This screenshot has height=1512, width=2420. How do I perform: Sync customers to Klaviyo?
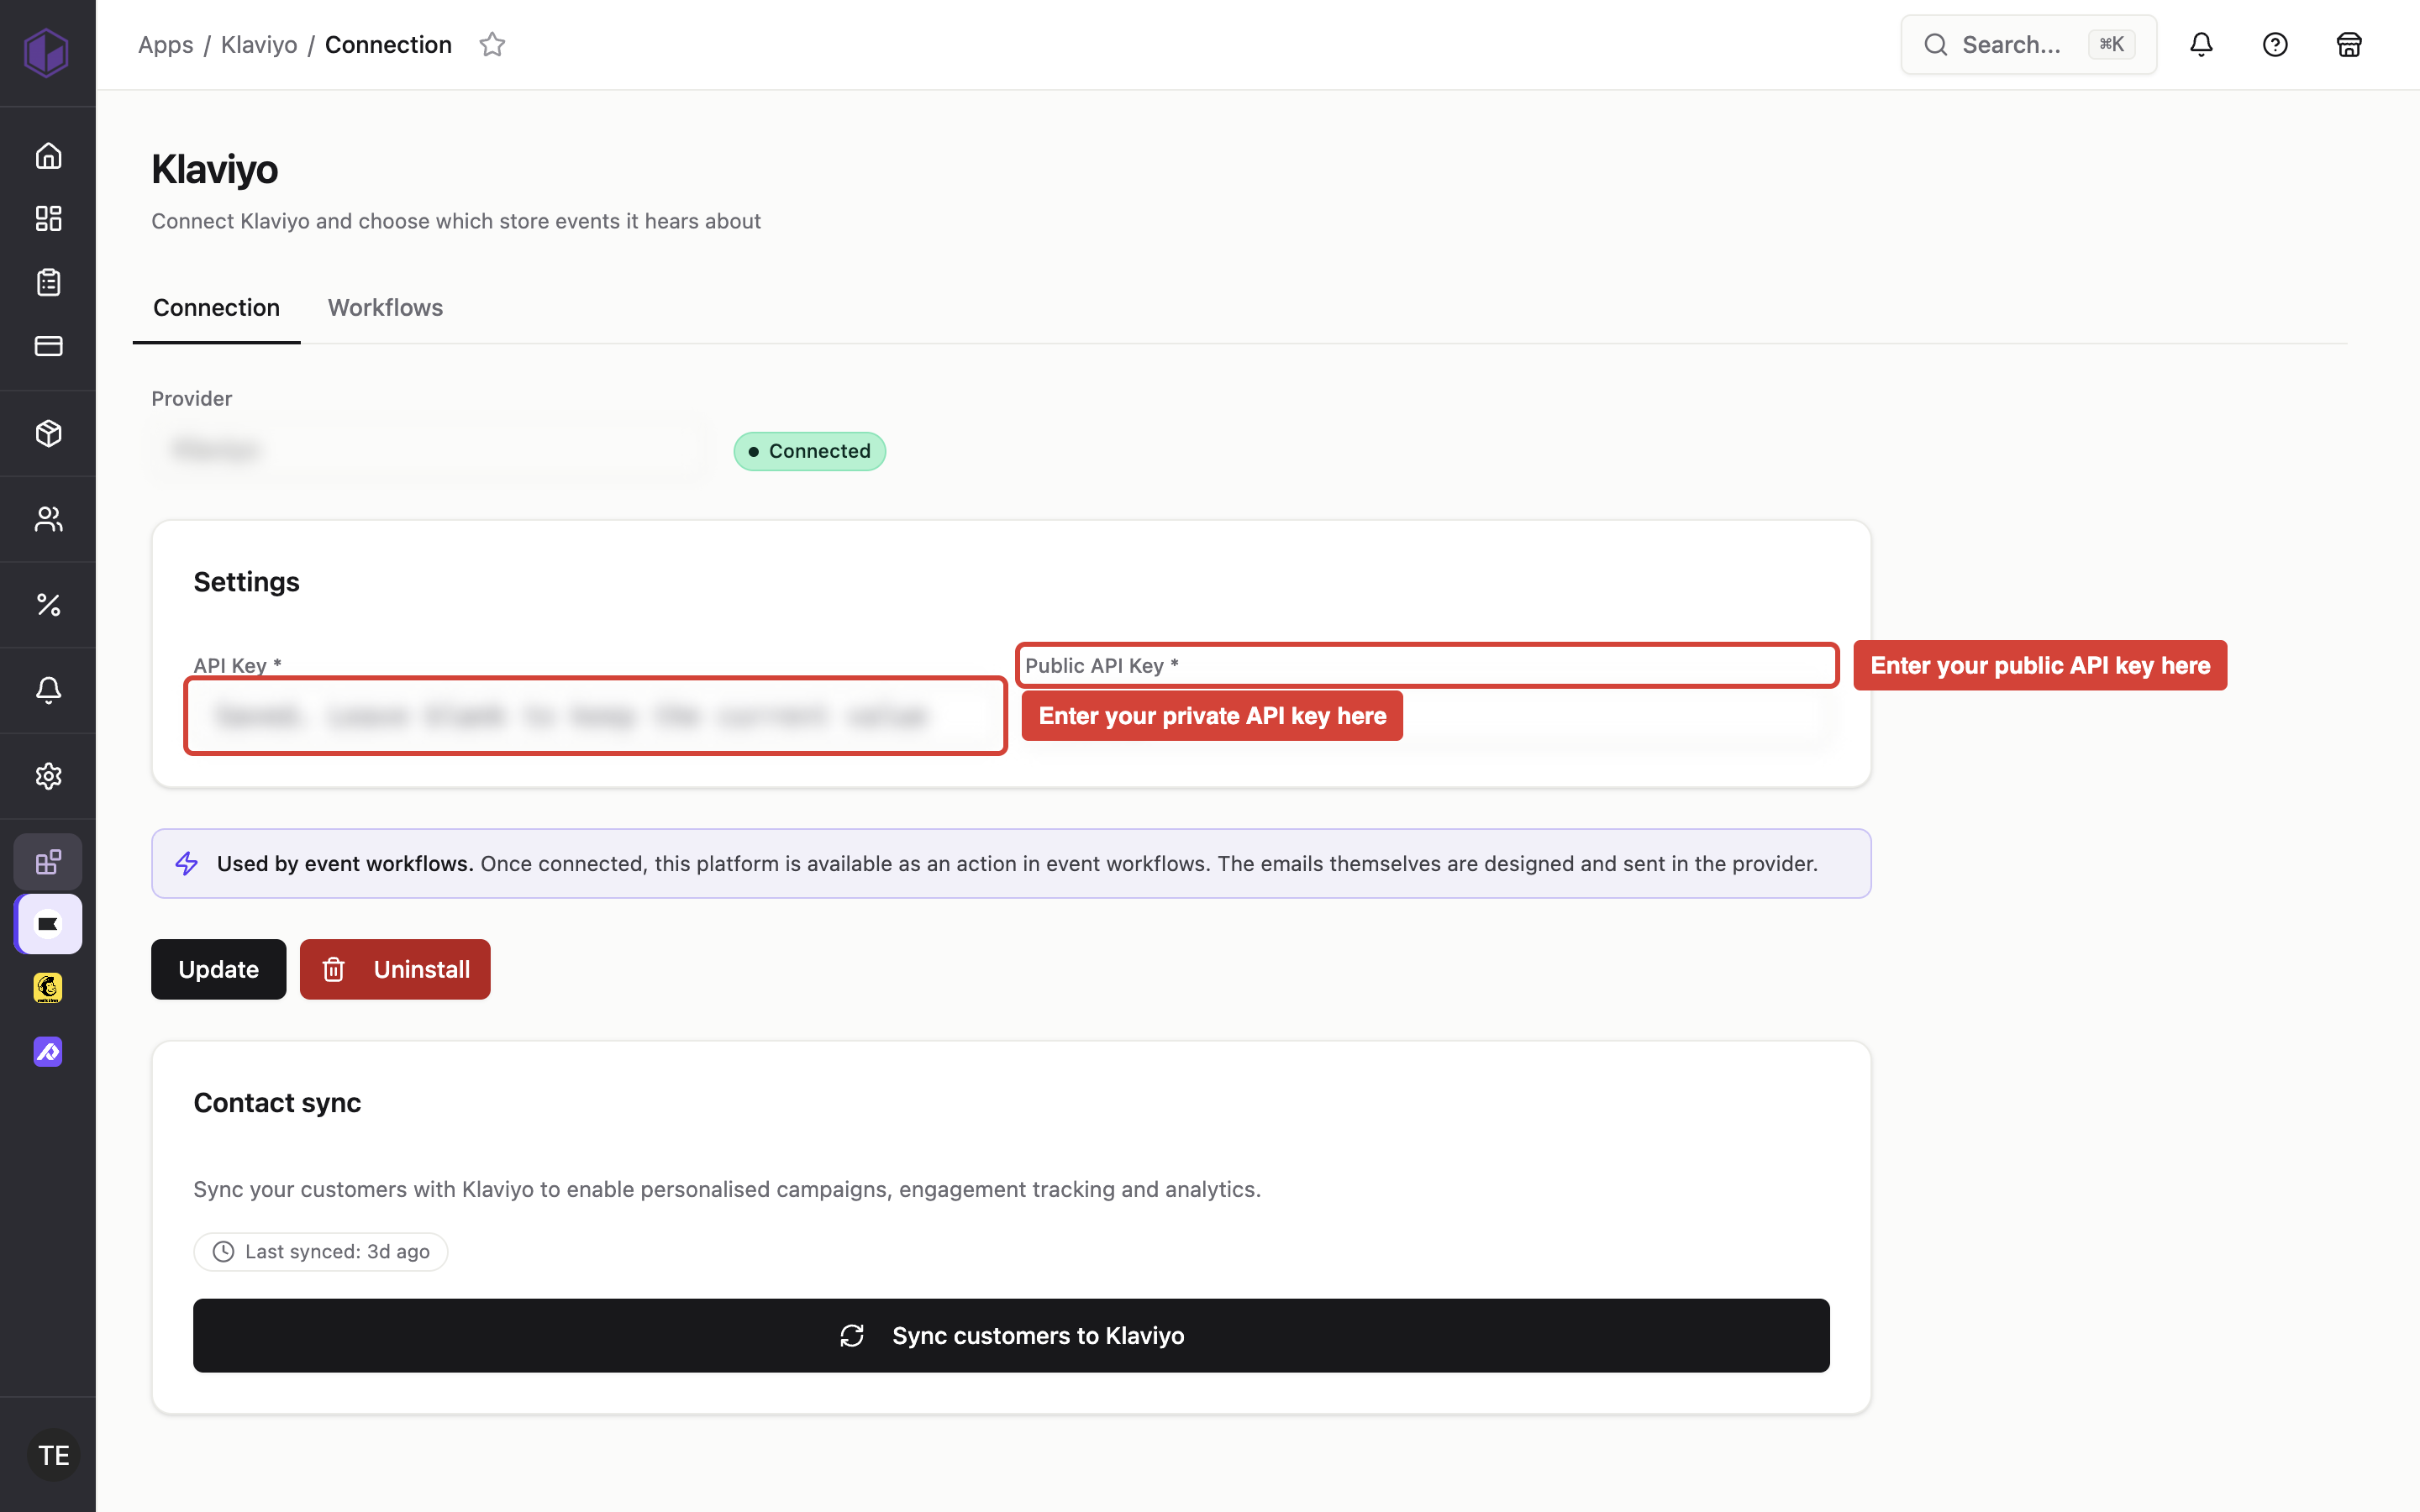click(x=1011, y=1335)
